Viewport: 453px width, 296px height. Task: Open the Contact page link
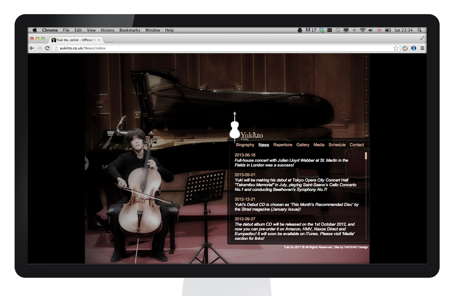pos(357,145)
